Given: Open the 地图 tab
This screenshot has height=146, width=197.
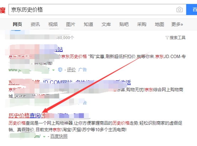Looking at the screenshot, I should (x=159, y=24).
